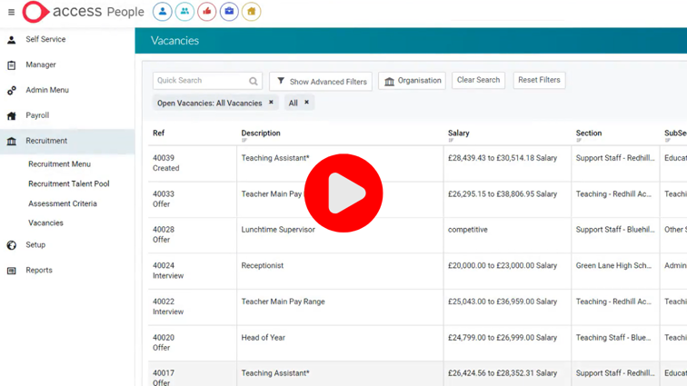This screenshot has width=687, height=386.
Task: Click the competitive salary cell
Action: point(467,230)
